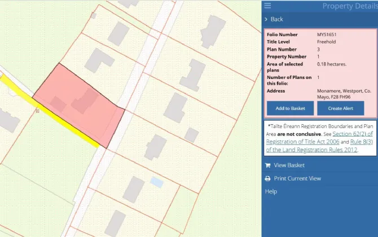Select the small building inside pink parcel
The height and width of the screenshot is (237, 378).
pos(58,103)
